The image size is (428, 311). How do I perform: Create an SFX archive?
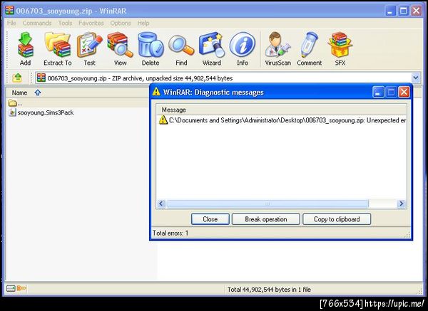click(340, 45)
